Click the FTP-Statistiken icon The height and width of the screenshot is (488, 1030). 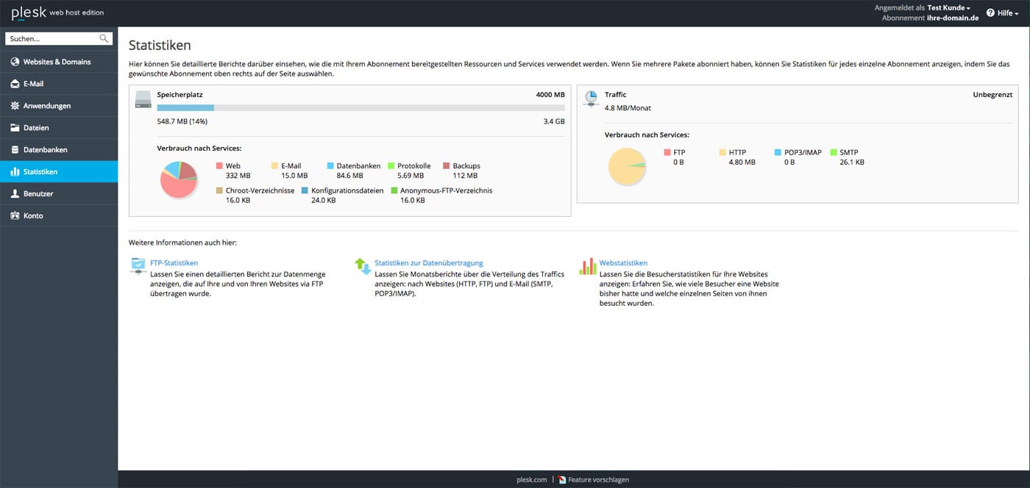(x=138, y=266)
